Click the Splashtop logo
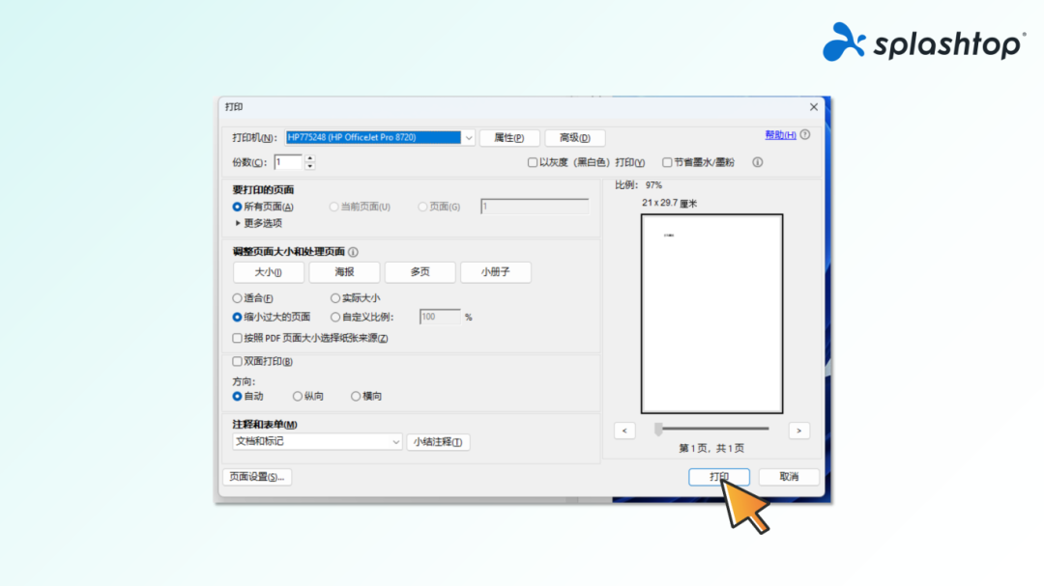The image size is (1044, 586). (x=922, y=42)
